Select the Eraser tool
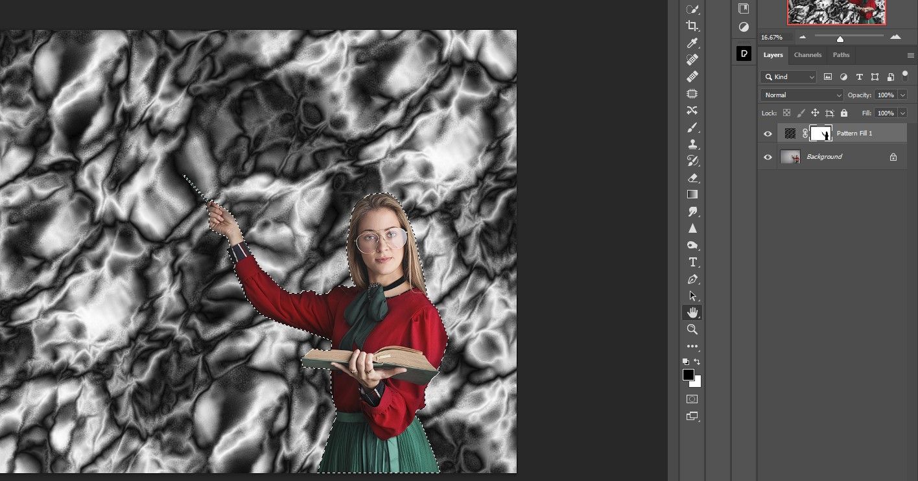The image size is (918, 481). tap(692, 178)
